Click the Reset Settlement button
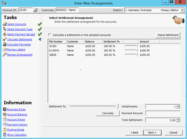 [168, 35]
